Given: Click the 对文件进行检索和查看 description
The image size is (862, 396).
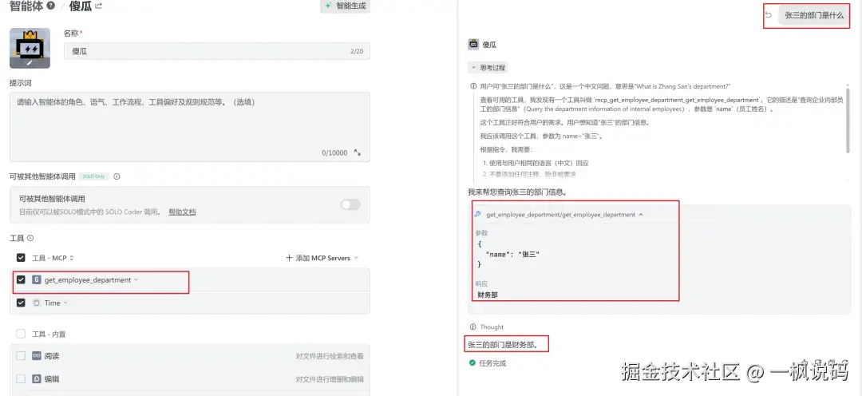Looking at the screenshot, I should pyautogui.click(x=330, y=356).
